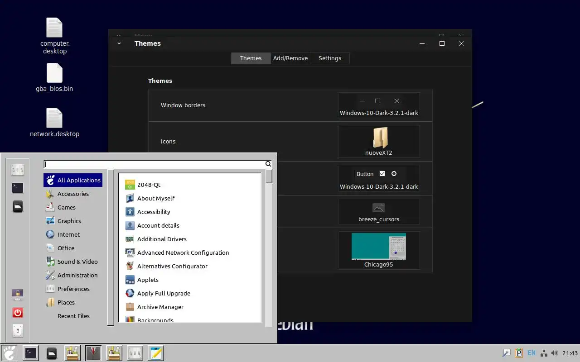Open the settings switches icon in panel
The image size is (580, 362).
pos(135,353)
